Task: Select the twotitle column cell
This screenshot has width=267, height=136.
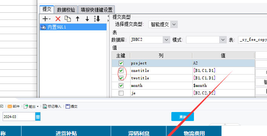Action: pyautogui.click(x=162, y=78)
